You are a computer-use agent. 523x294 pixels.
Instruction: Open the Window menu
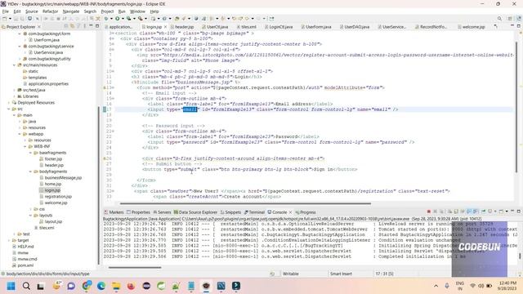(137, 11)
